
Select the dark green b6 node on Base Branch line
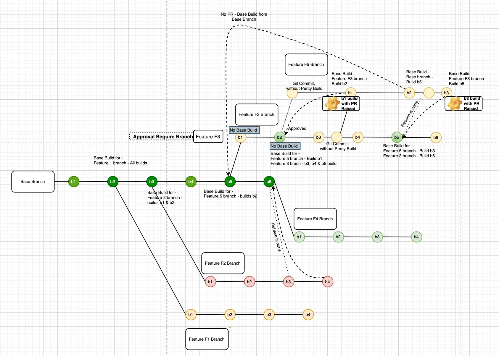[269, 182]
